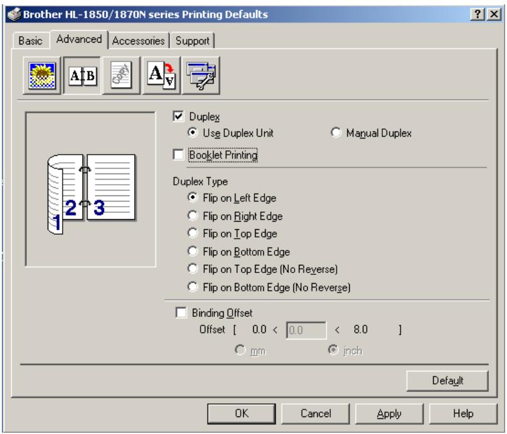Viewport: 507px width, 434px height.
Task: Click the Offset label text
Action: 212,329
